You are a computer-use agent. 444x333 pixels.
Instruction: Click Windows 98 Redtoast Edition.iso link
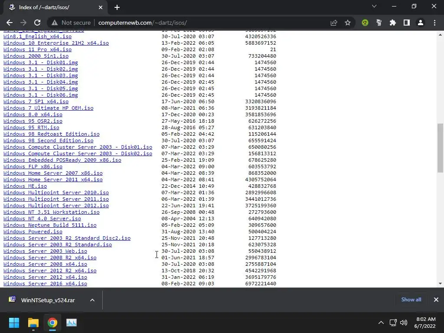pyautogui.click(x=52, y=134)
